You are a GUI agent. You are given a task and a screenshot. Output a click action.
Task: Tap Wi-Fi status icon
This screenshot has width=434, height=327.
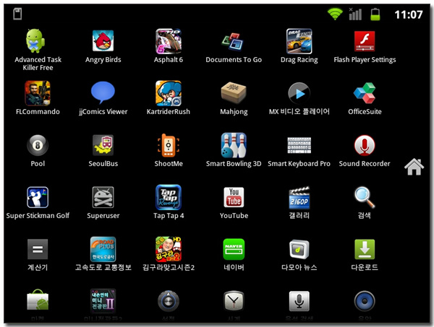pyautogui.click(x=335, y=14)
